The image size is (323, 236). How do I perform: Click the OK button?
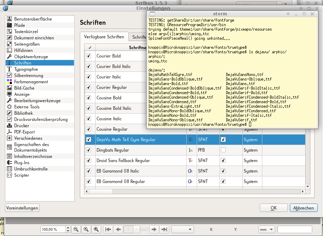coord(273,208)
